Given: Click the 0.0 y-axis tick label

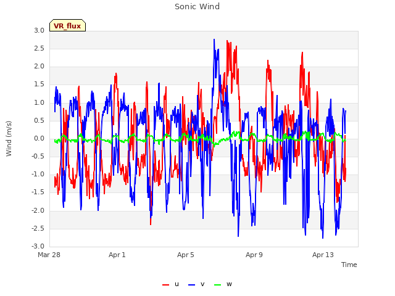Looking at the screenshot, I should pos(39,138).
